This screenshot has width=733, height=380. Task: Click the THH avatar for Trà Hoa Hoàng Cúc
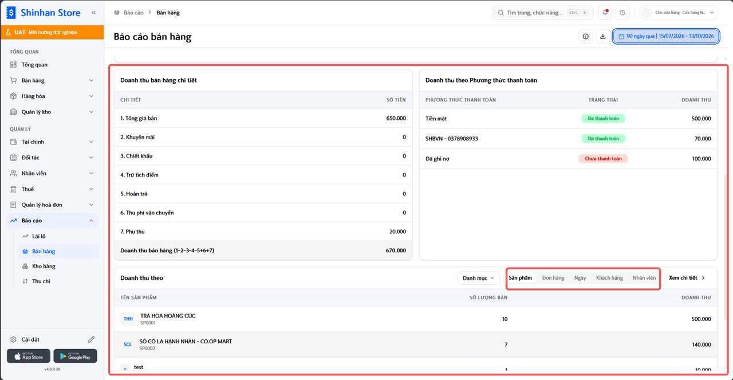[128, 319]
